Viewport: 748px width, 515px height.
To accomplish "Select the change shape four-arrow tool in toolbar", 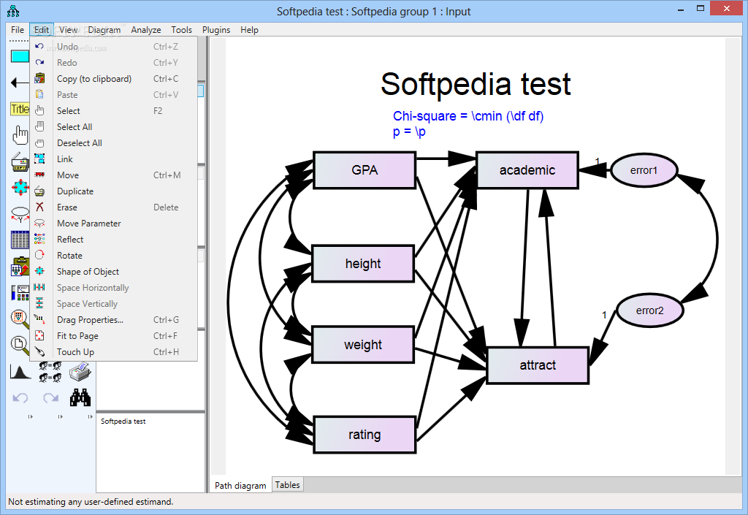I will (20, 188).
